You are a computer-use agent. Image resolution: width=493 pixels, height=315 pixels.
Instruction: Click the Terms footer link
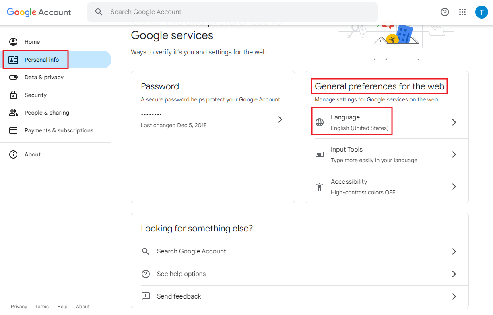click(x=42, y=307)
